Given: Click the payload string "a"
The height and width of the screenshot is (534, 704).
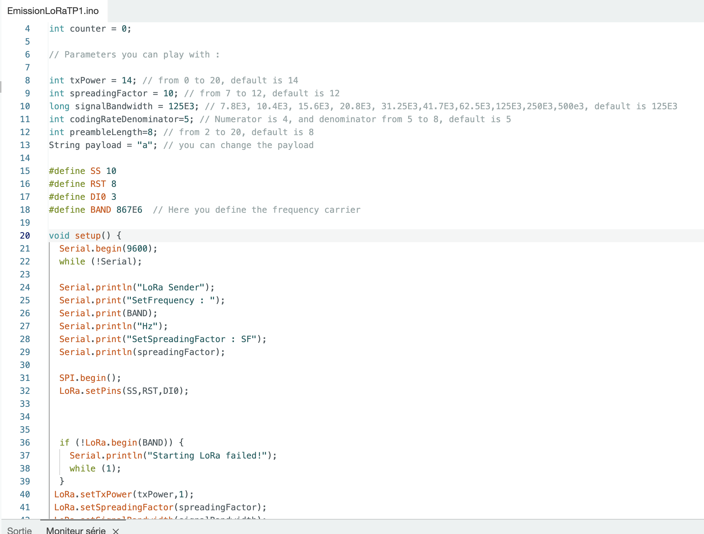Looking at the screenshot, I should tap(145, 145).
